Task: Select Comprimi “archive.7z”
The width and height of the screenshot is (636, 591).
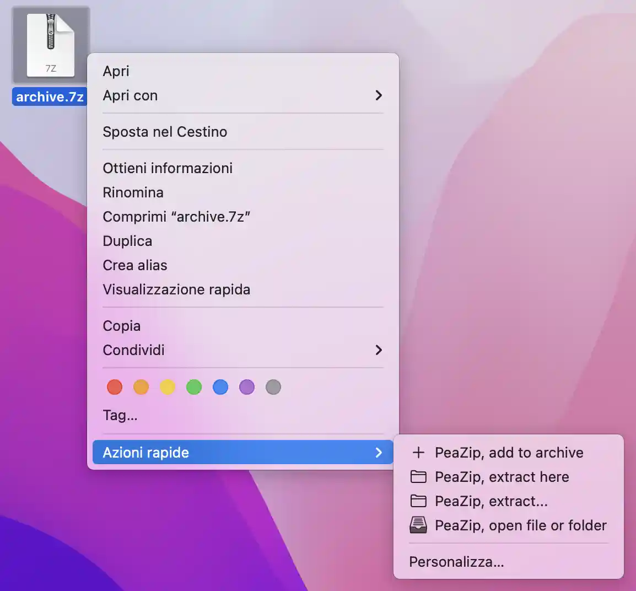Action: click(x=176, y=217)
